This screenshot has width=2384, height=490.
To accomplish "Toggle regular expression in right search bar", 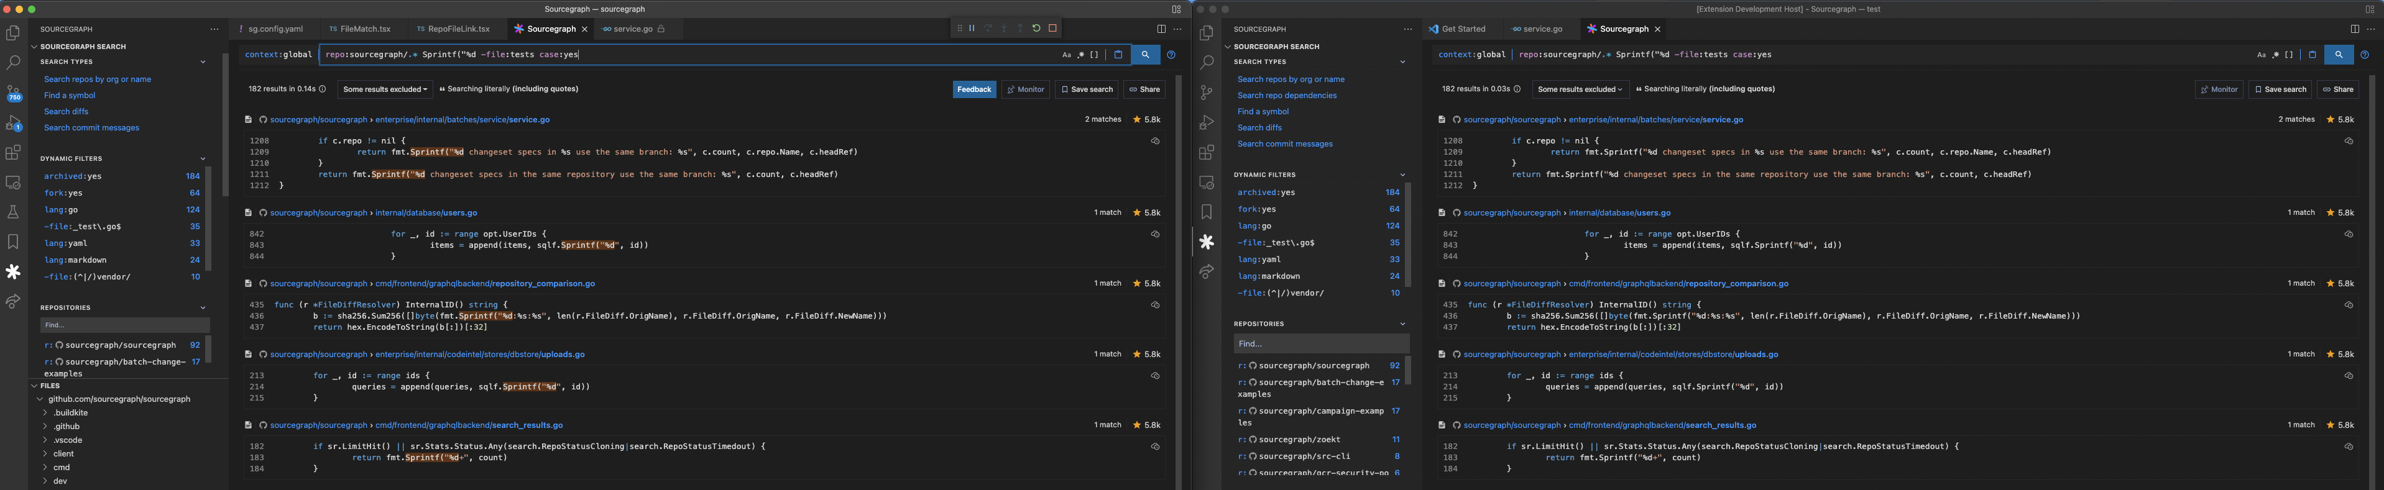I will 2275,55.
